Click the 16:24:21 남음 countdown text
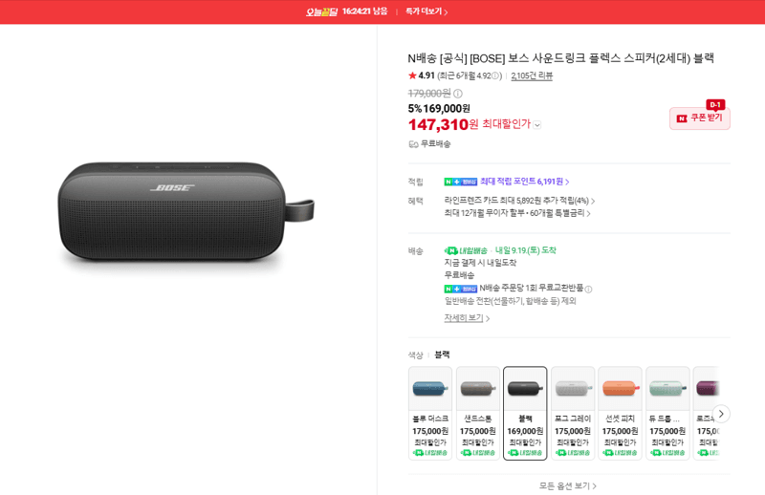The image size is (765, 495). tap(364, 11)
